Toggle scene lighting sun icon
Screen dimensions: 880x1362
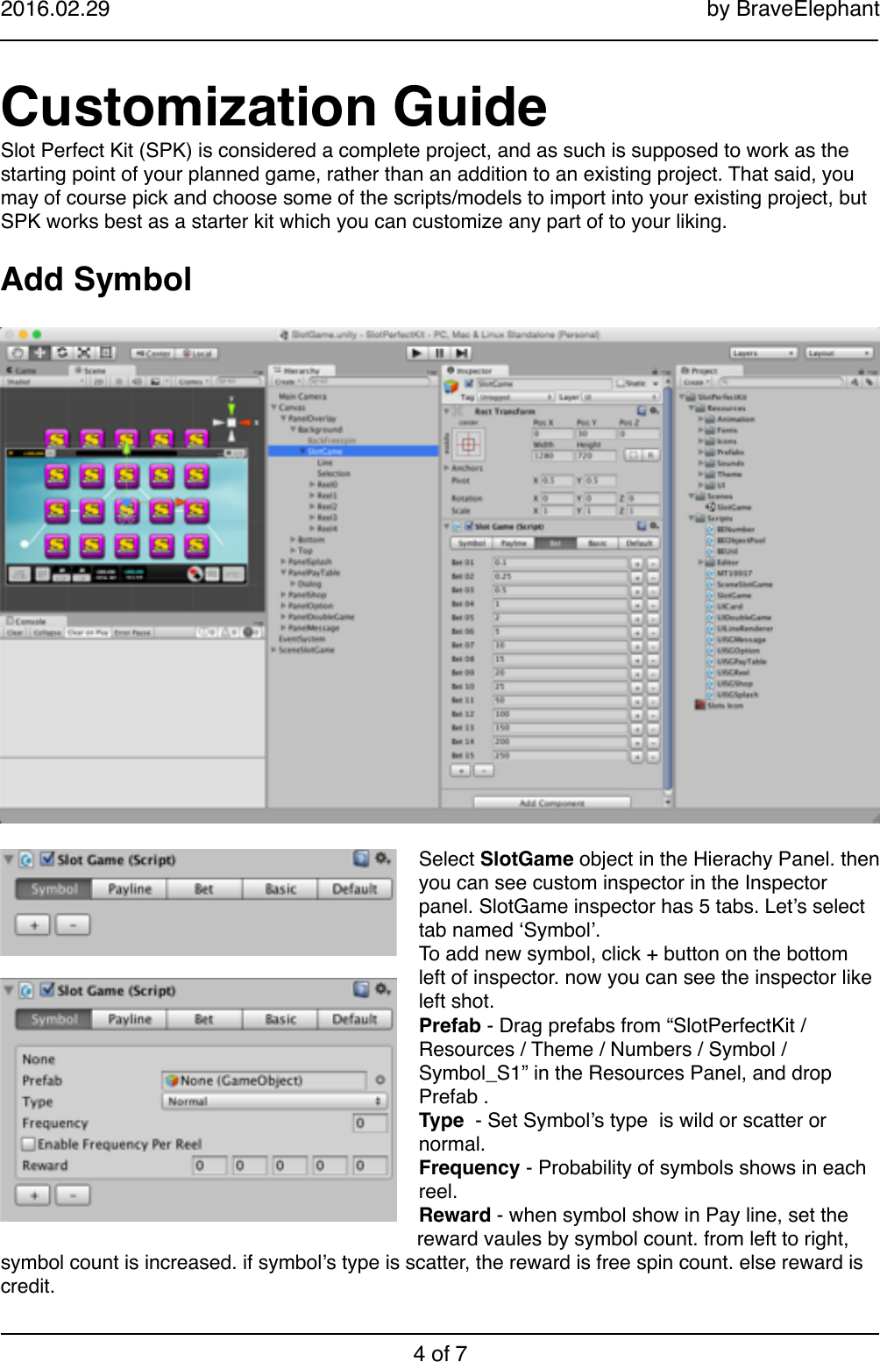coord(119,382)
